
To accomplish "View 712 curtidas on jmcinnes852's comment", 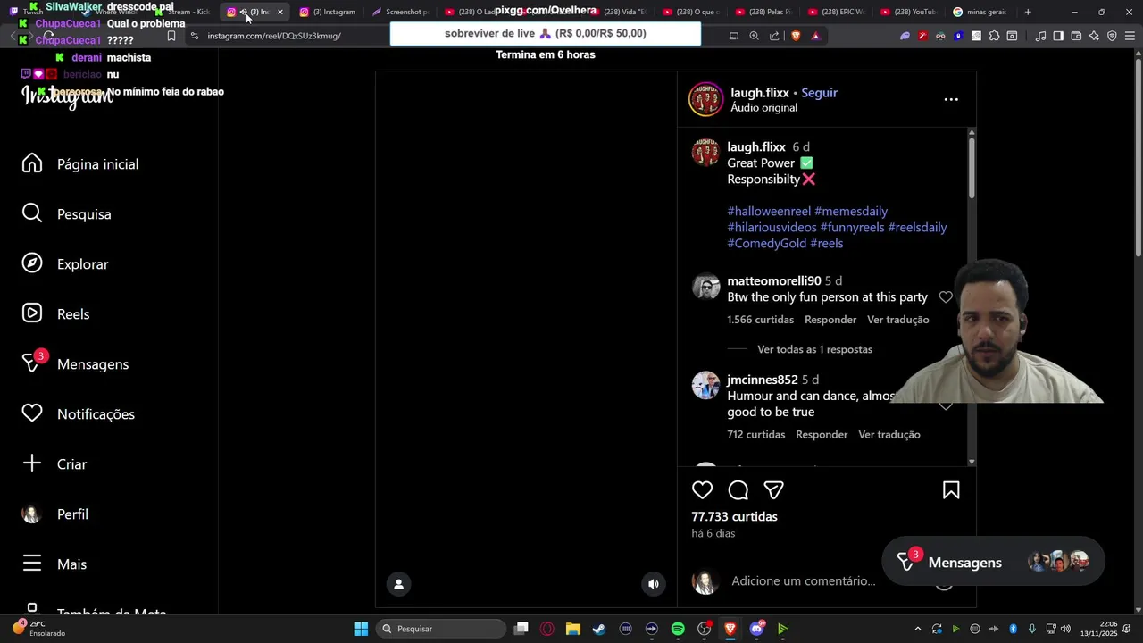I will 755,435.
